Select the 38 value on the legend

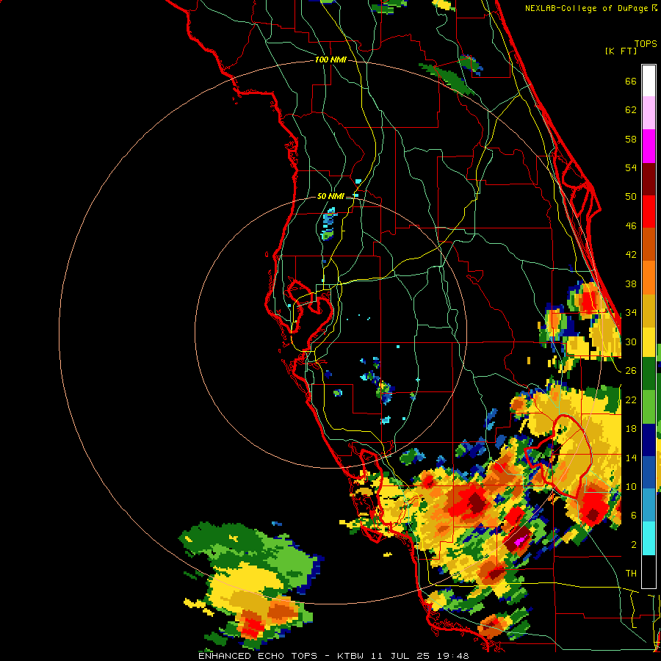(x=631, y=283)
